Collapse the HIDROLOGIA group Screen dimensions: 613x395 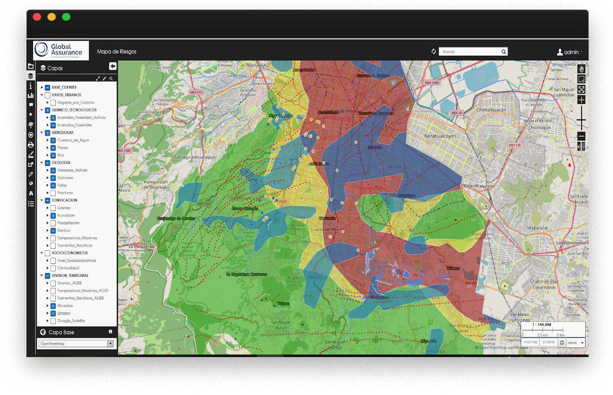tap(42, 133)
